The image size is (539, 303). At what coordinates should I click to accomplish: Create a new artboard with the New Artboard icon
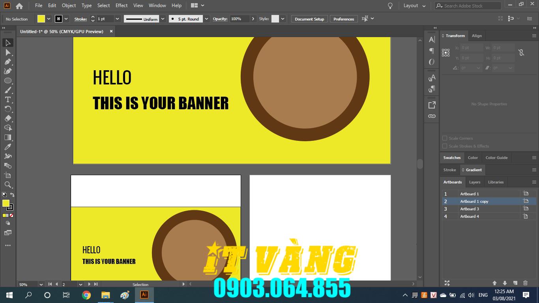[x=516, y=283]
